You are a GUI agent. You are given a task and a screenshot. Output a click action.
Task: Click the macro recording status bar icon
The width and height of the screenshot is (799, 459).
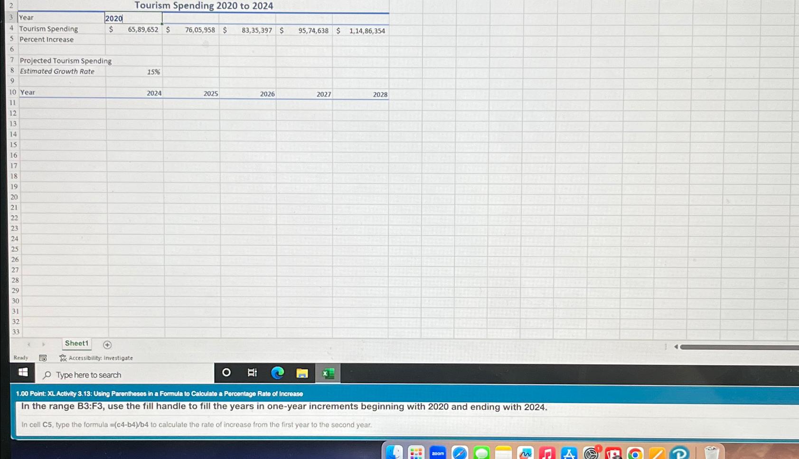coord(43,358)
